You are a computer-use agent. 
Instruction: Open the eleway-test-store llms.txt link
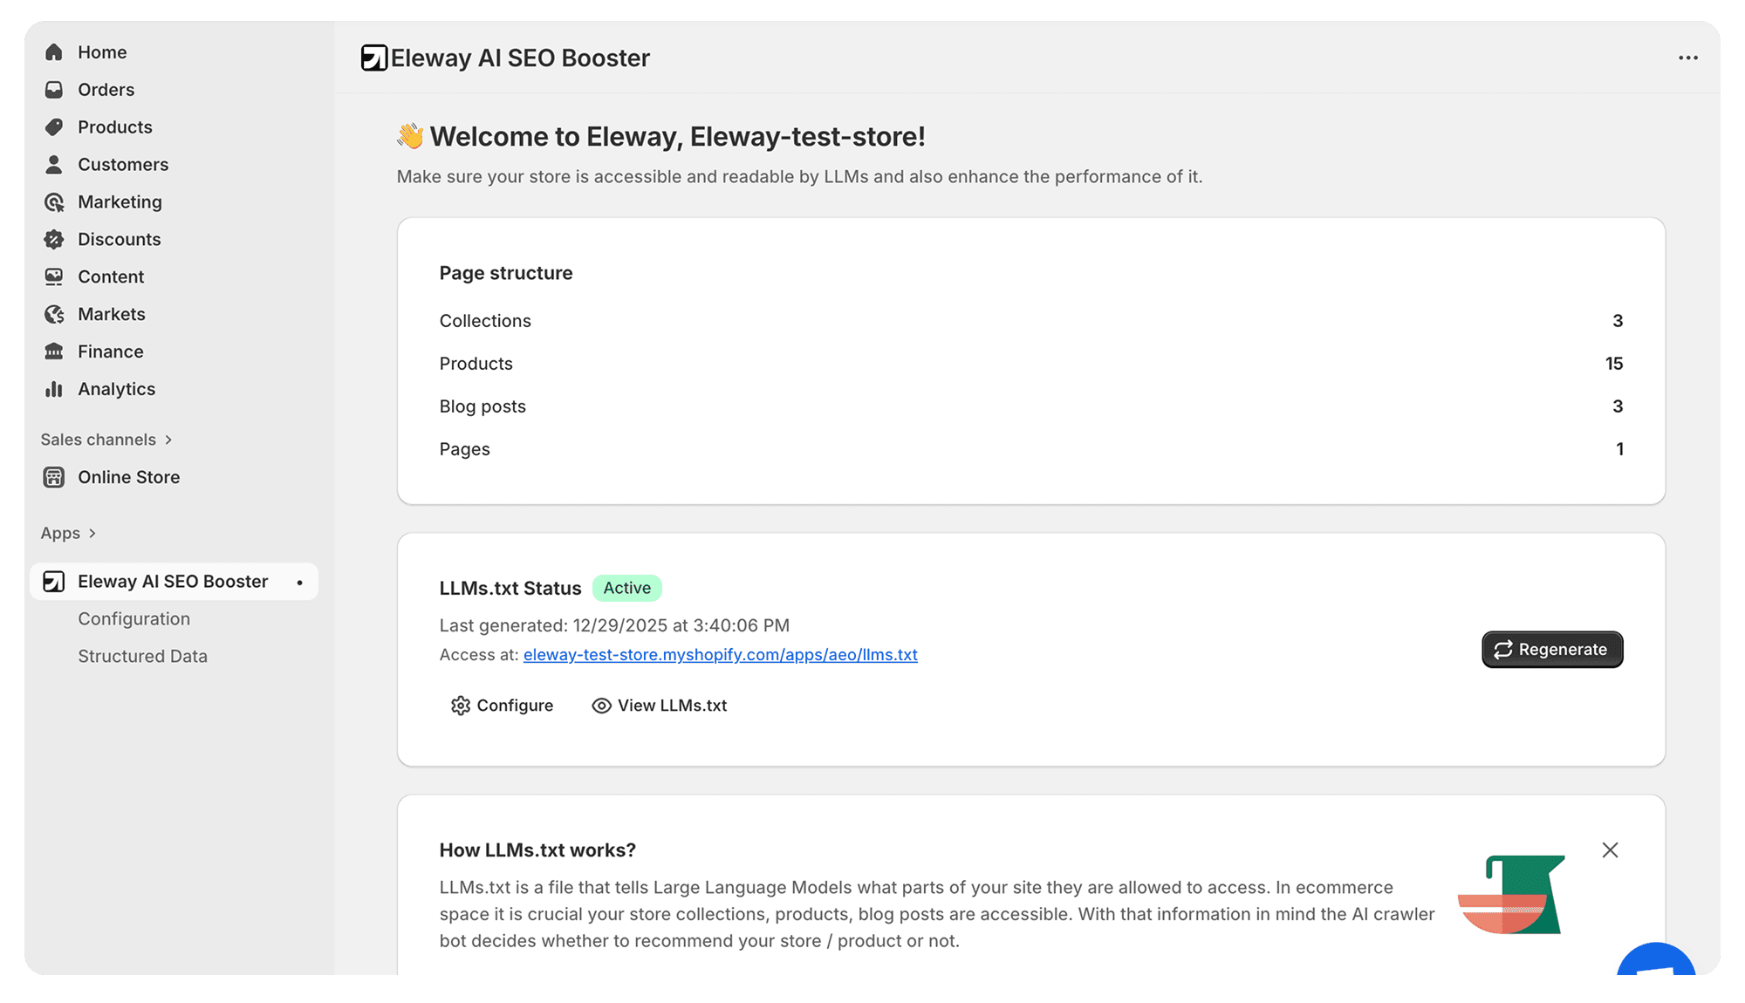click(720, 655)
